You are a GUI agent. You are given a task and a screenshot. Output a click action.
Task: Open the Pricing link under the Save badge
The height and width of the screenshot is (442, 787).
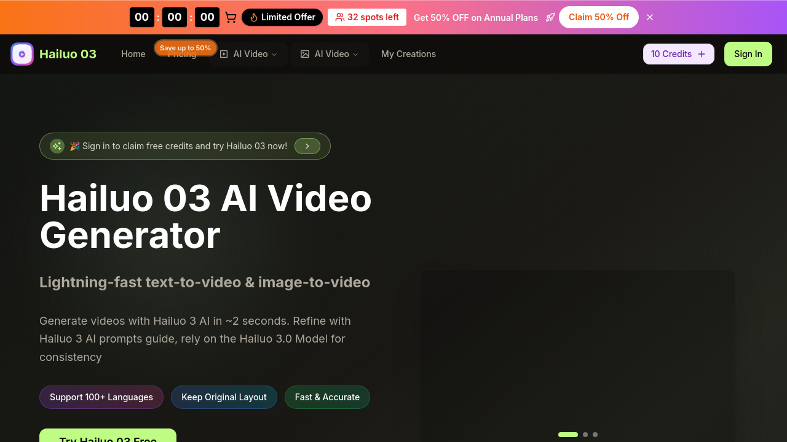182,55
